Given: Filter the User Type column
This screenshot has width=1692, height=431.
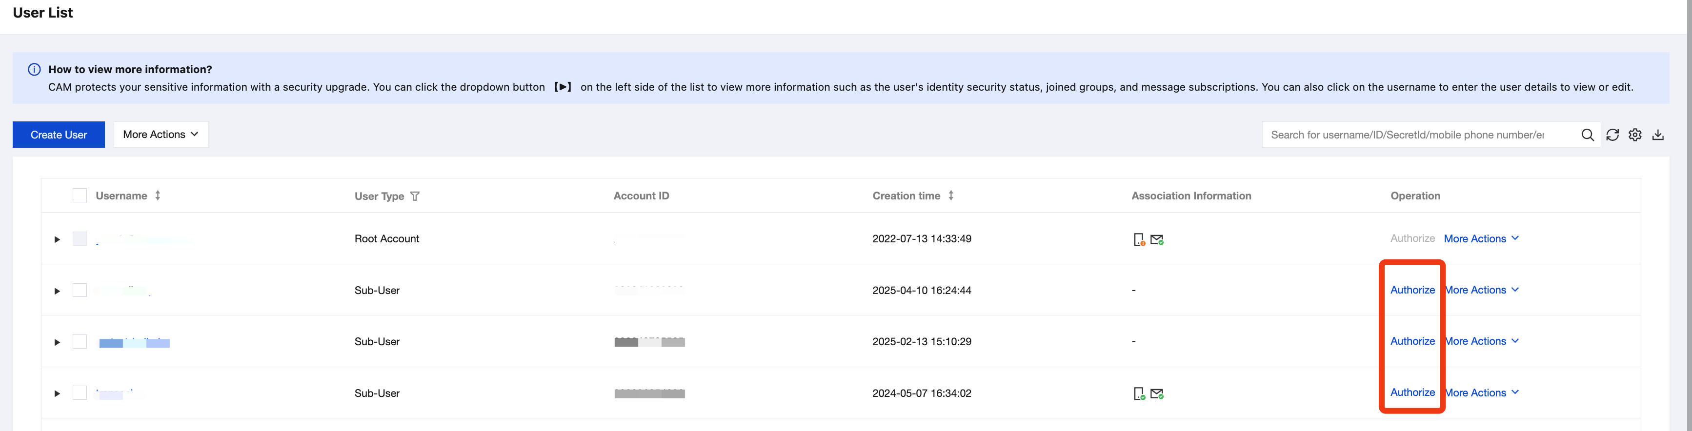Looking at the screenshot, I should [x=414, y=196].
